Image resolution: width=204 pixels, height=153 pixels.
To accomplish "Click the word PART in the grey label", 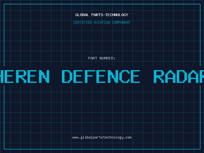I will click(x=93, y=58).
